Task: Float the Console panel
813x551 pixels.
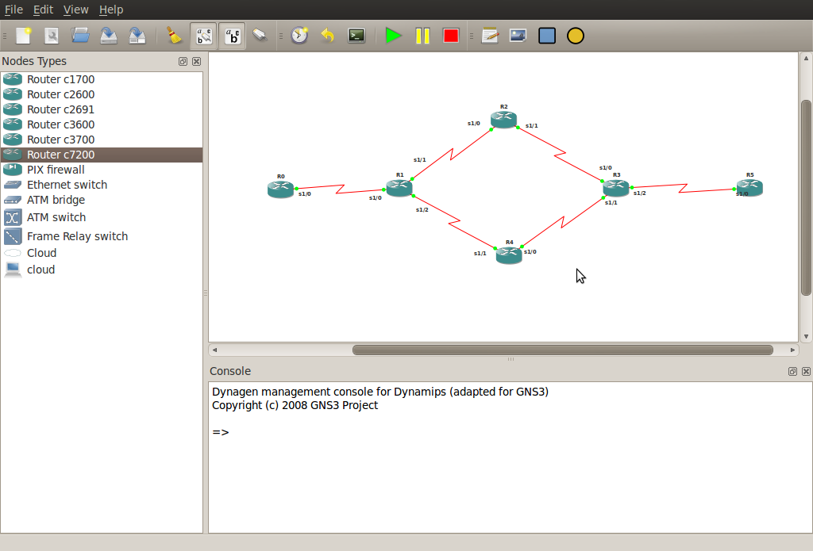Action: [x=792, y=371]
